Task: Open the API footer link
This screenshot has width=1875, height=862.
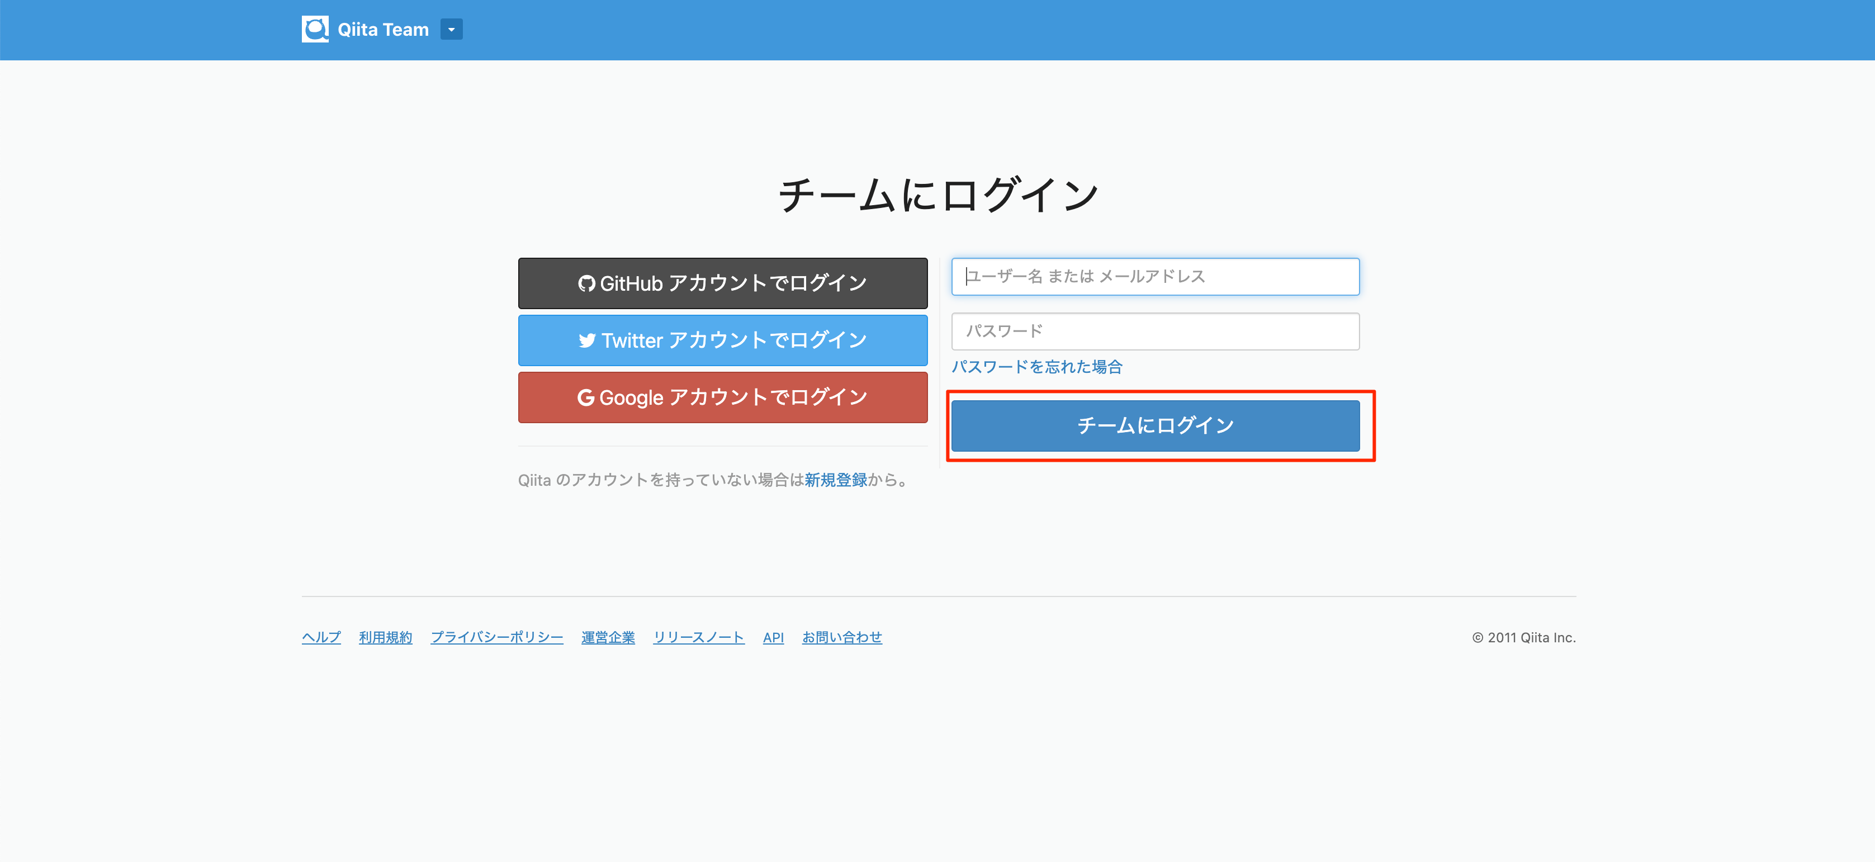Action: 773,637
